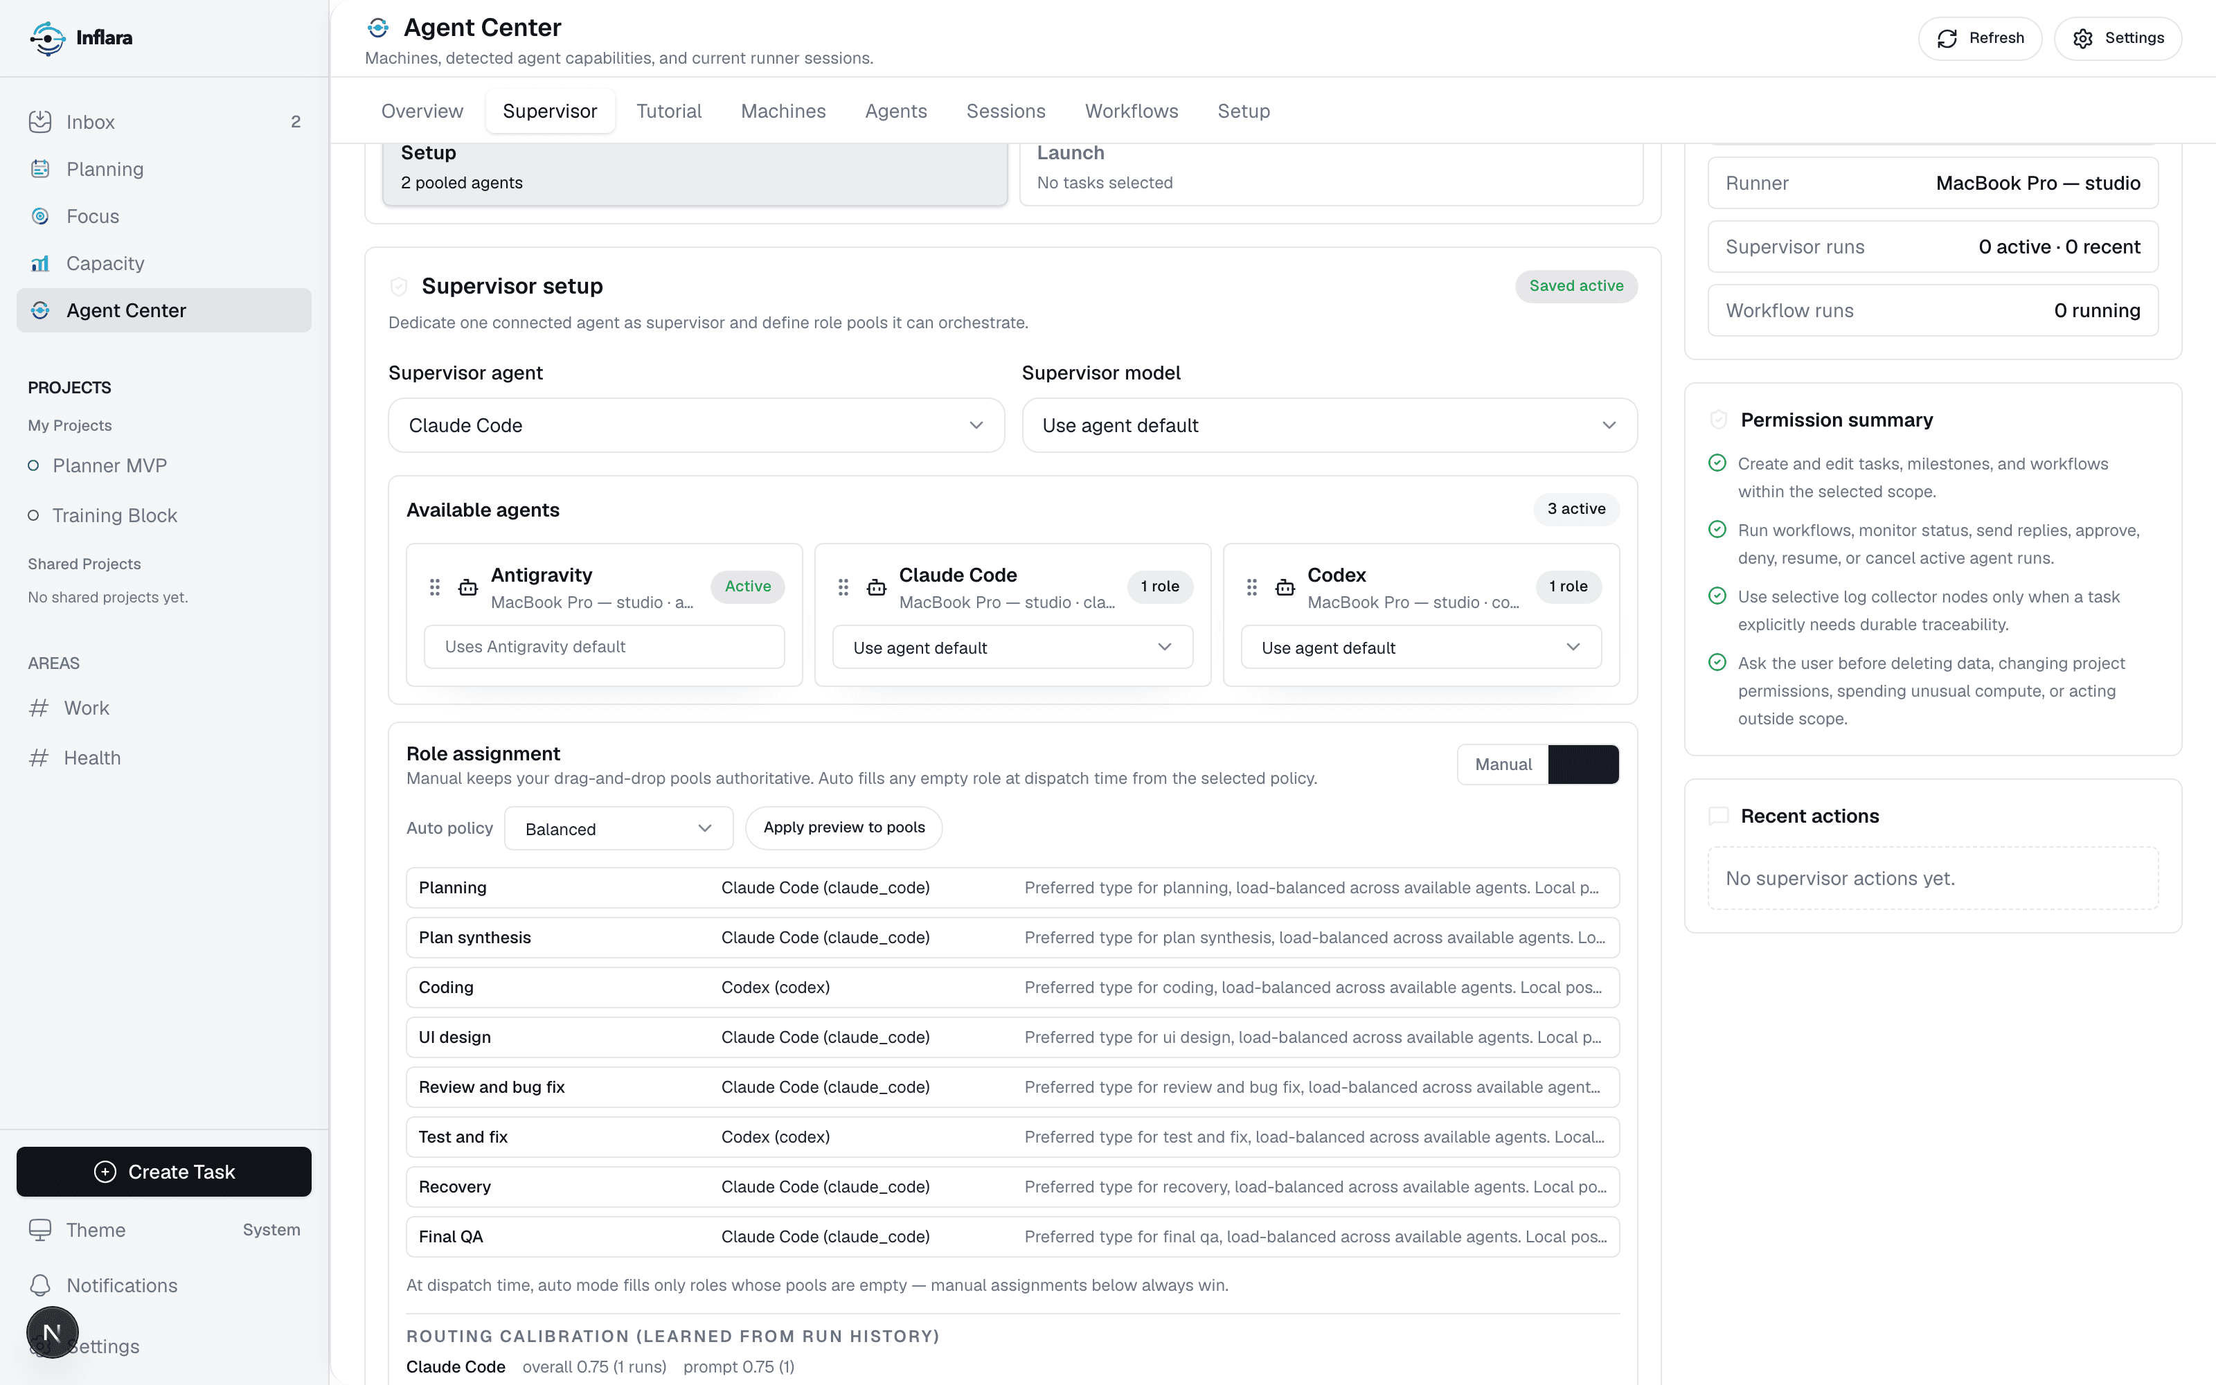Click the Plan synthesis role row
2216x1385 pixels.
pyautogui.click(x=1012, y=937)
